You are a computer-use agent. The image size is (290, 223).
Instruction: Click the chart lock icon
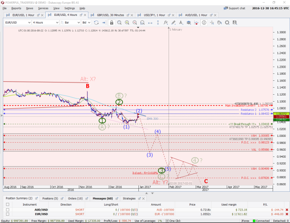[x=112, y=23]
